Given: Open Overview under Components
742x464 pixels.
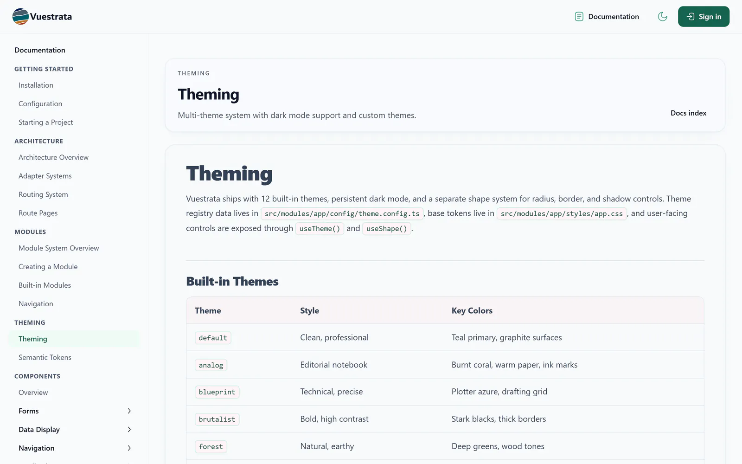Looking at the screenshot, I should [33, 393].
